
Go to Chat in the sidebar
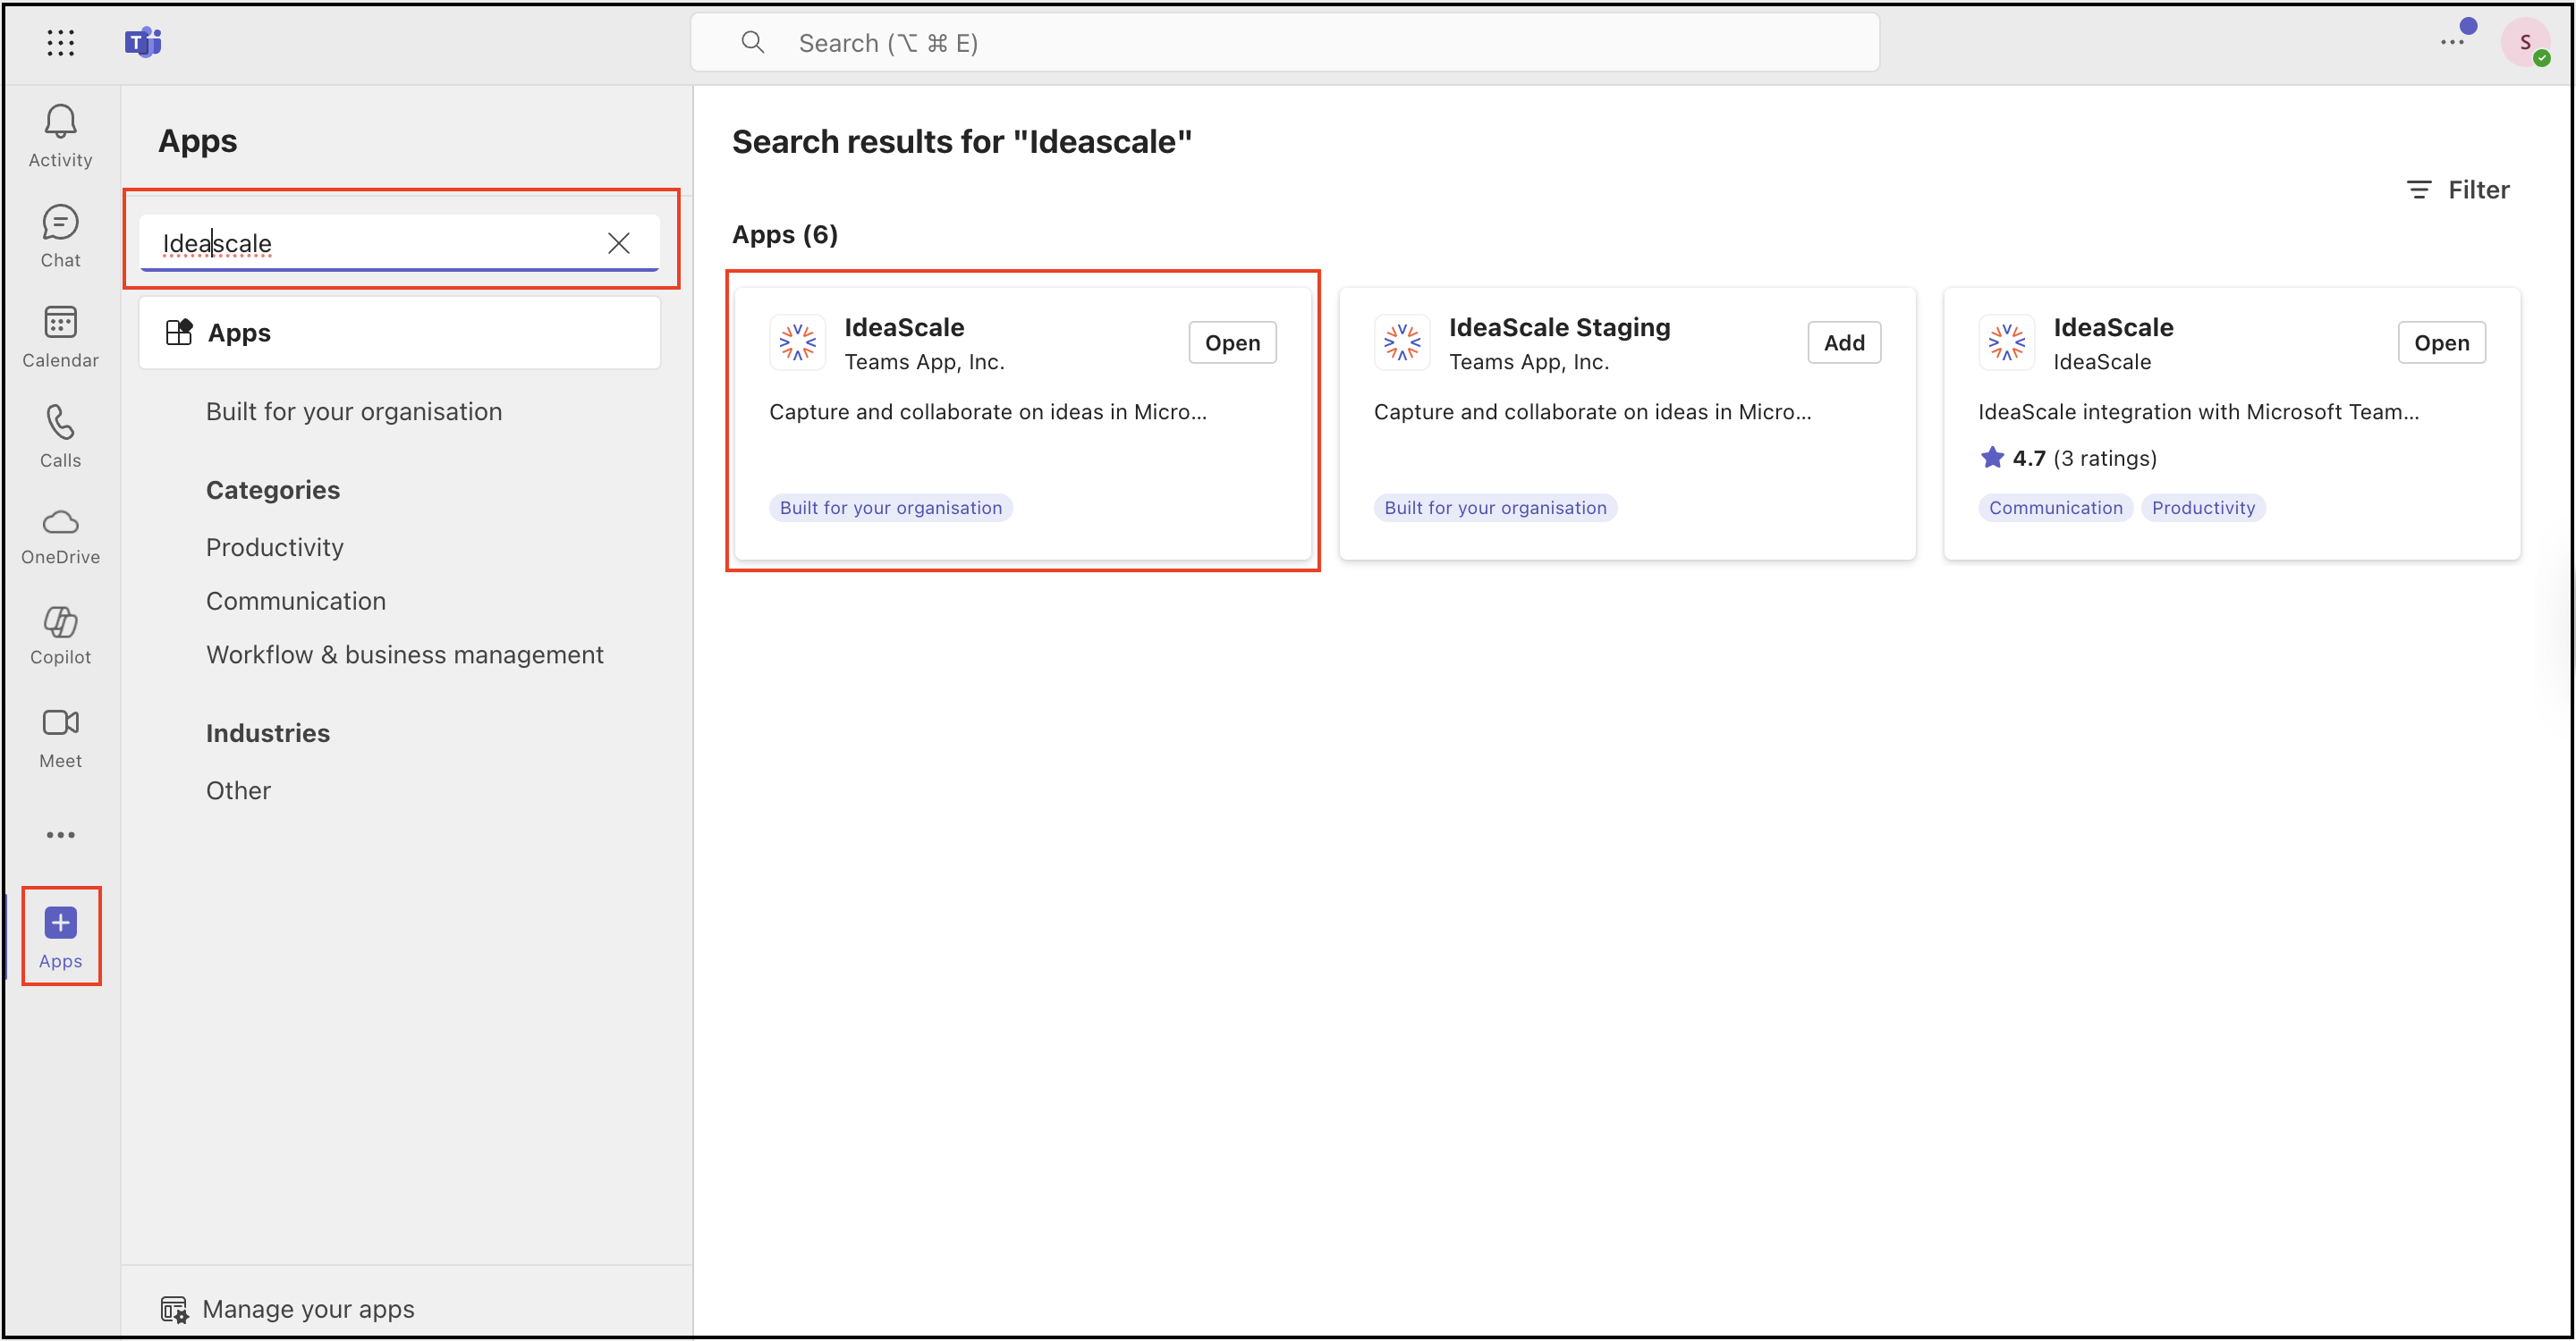click(61, 237)
